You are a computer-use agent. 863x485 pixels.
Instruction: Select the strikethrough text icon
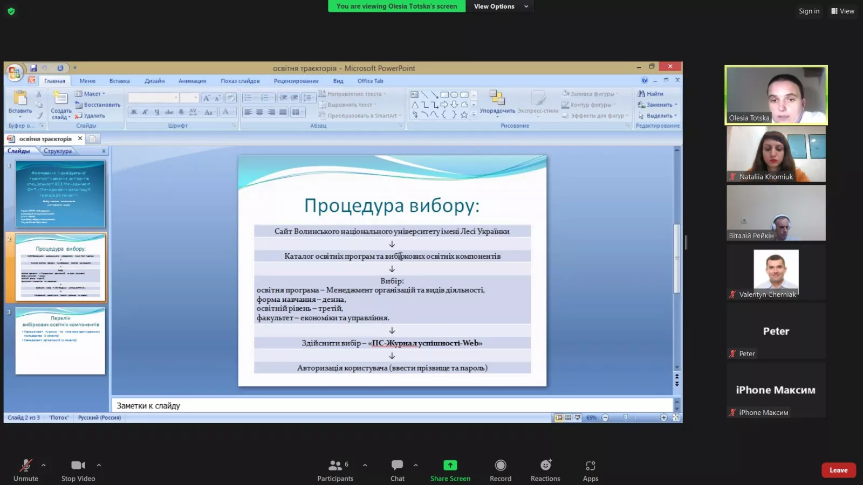click(168, 112)
